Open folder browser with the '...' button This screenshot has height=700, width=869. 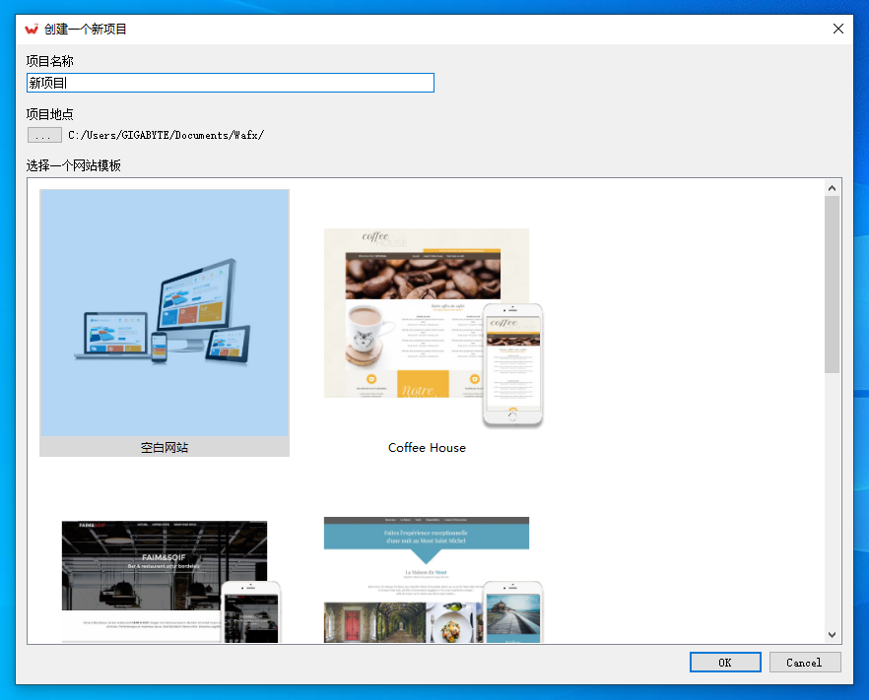coord(44,135)
